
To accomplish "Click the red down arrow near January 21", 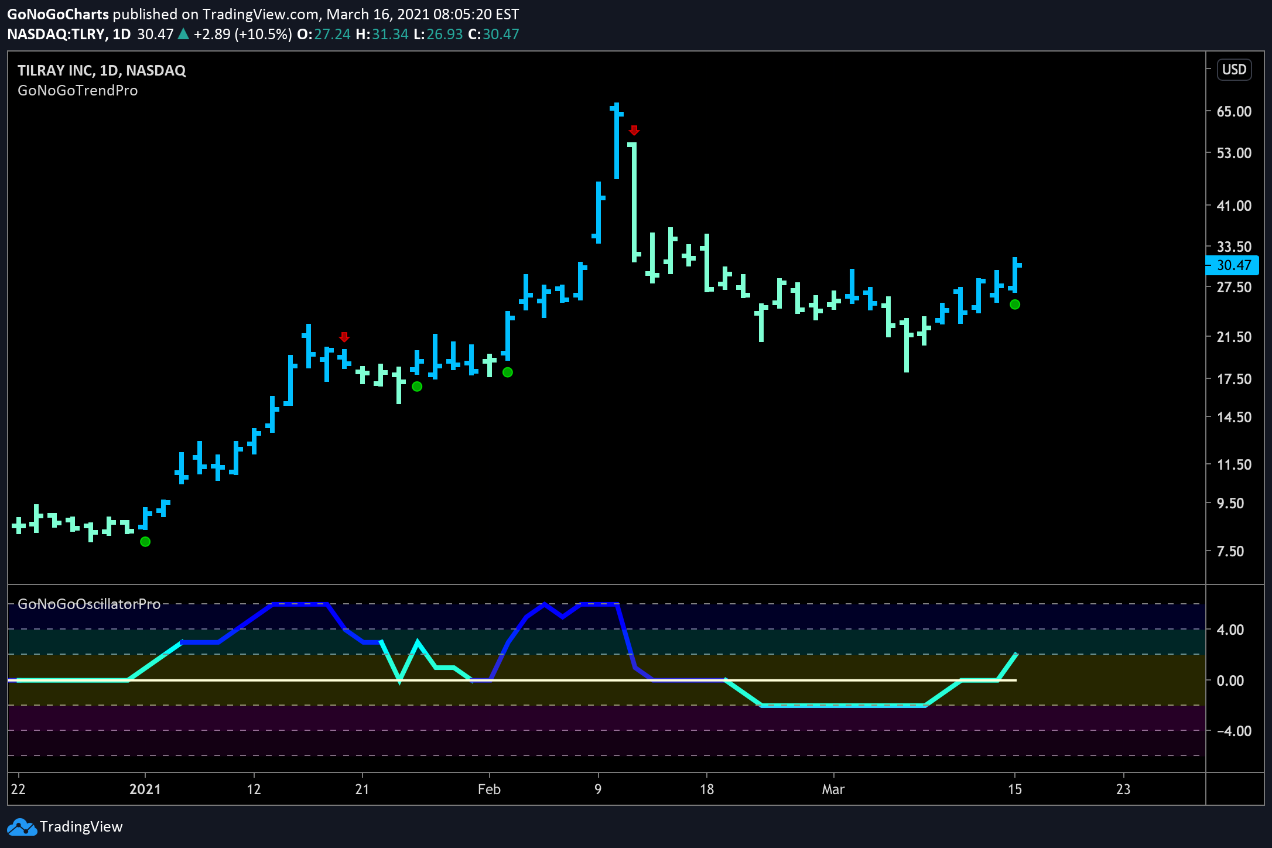I will (x=344, y=337).
